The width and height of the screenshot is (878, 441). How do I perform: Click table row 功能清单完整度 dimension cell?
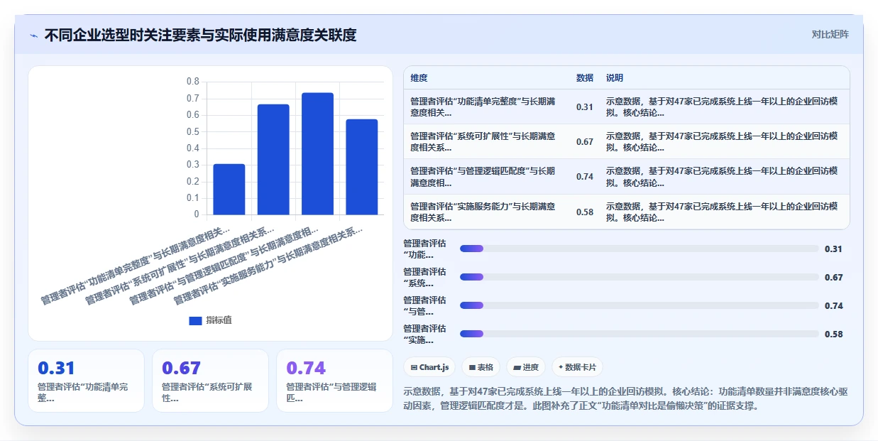[486, 107]
